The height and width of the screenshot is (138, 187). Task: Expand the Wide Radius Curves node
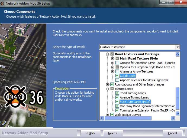point(107,115)
